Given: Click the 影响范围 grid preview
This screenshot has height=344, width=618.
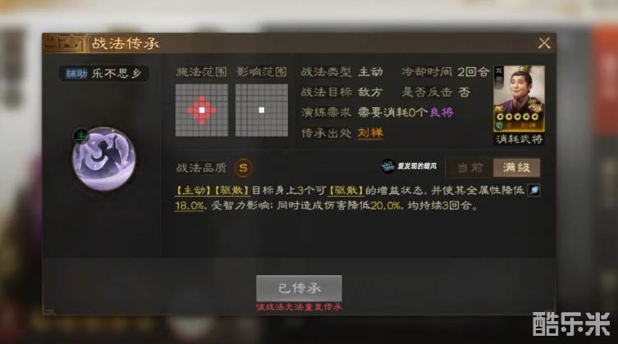Looking at the screenshot, I should click(x=261, y=110).
